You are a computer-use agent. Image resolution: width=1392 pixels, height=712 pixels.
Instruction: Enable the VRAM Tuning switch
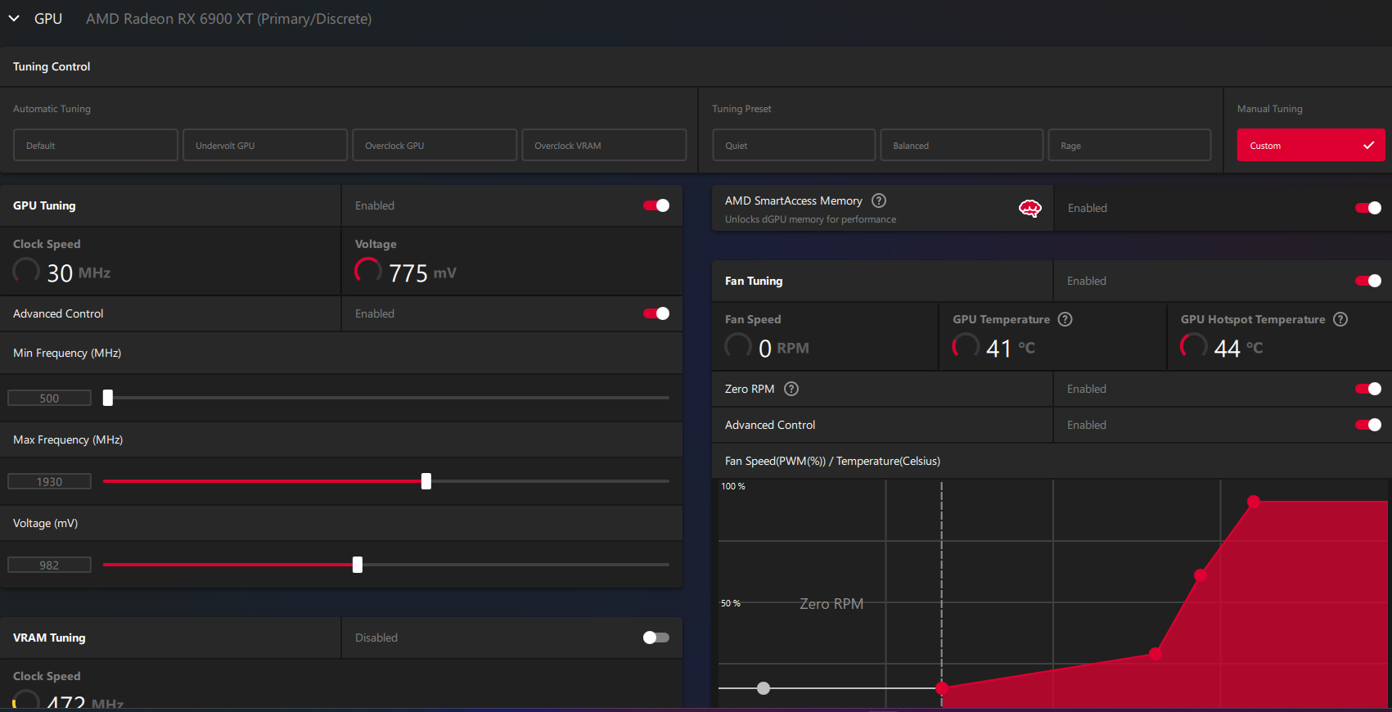click(656, 638)
